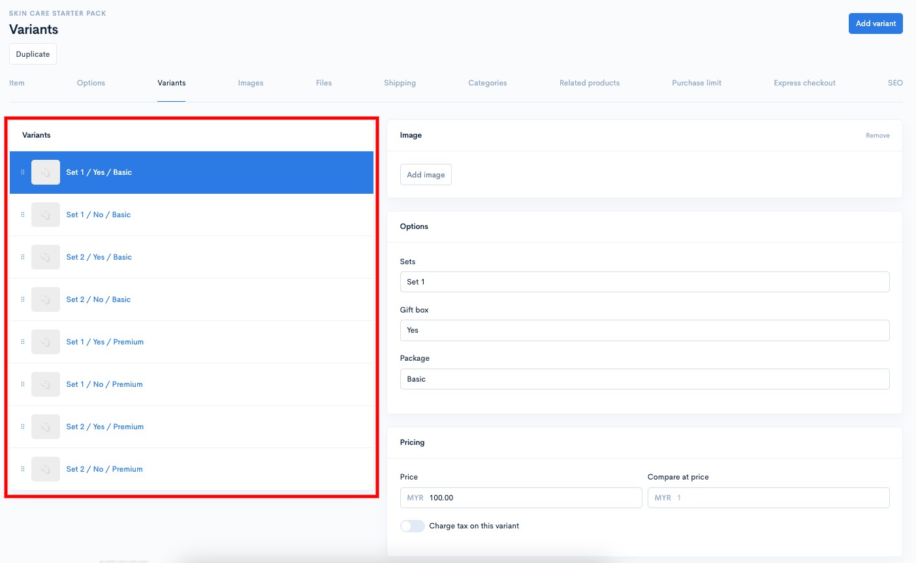This screenshot has width=916, height=563.
Task: Open the Images tab
Action: click(251, 83)
